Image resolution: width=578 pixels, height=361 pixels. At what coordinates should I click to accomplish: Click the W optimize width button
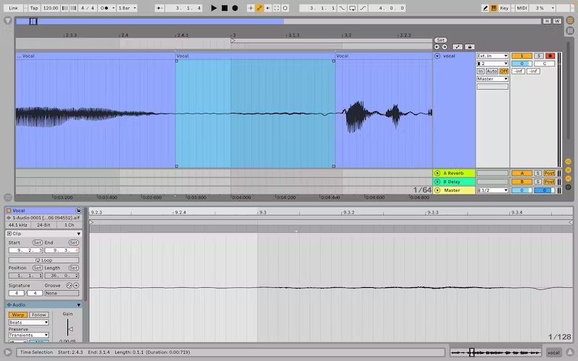(x=556, y=21)
